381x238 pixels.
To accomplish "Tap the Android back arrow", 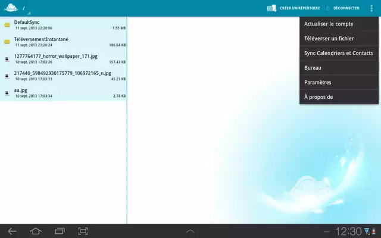I will (x=12, y=231).
